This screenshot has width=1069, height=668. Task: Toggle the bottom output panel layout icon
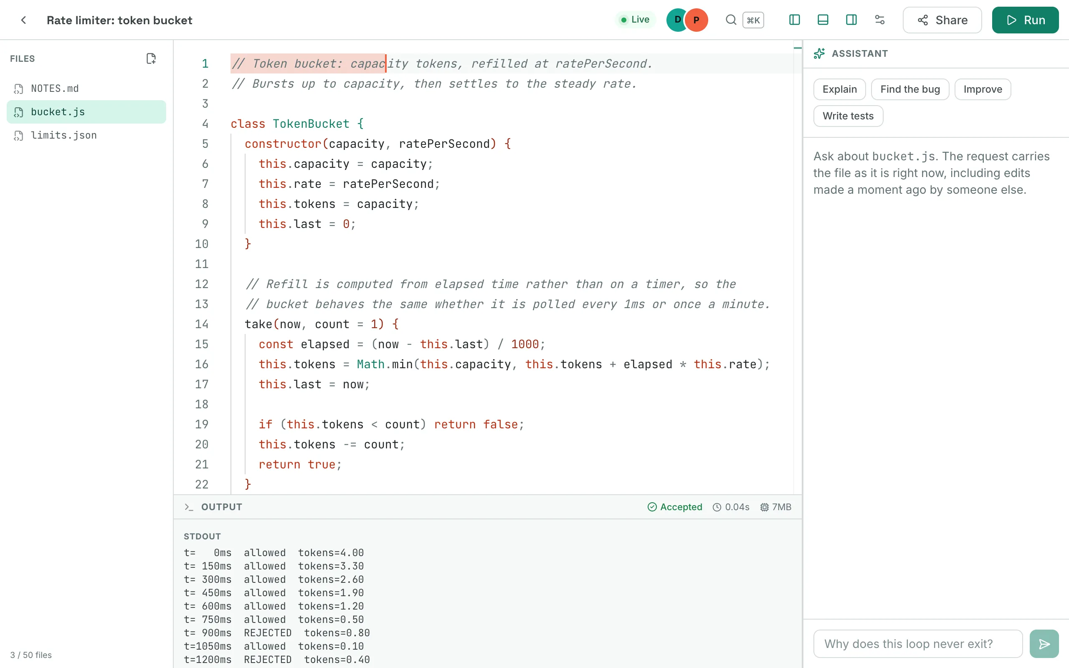[823, 20]
